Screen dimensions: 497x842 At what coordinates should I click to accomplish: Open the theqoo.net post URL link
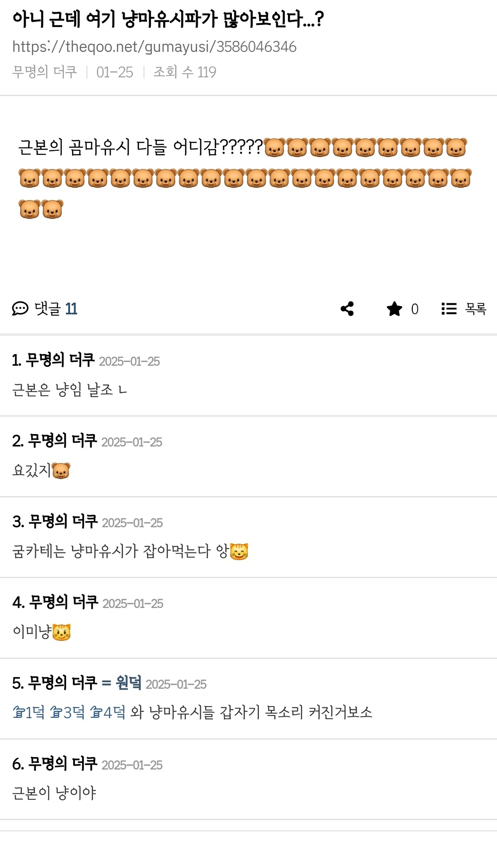coord(154,47)
